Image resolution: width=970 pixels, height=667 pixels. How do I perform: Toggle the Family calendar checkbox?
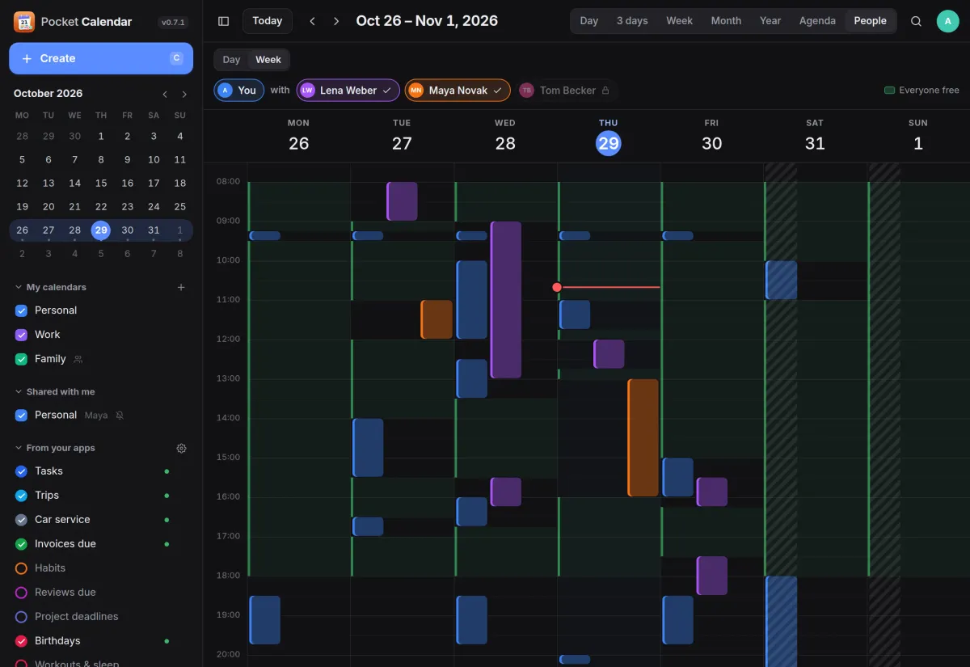(21, 359)
